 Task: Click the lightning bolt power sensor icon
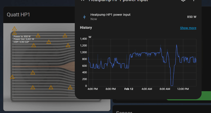click(x=84, y=17)
